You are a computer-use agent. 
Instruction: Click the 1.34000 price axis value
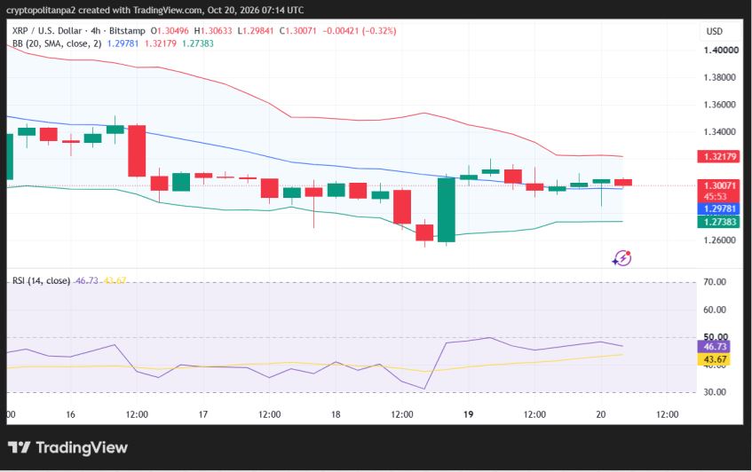(x=719, y=132)
